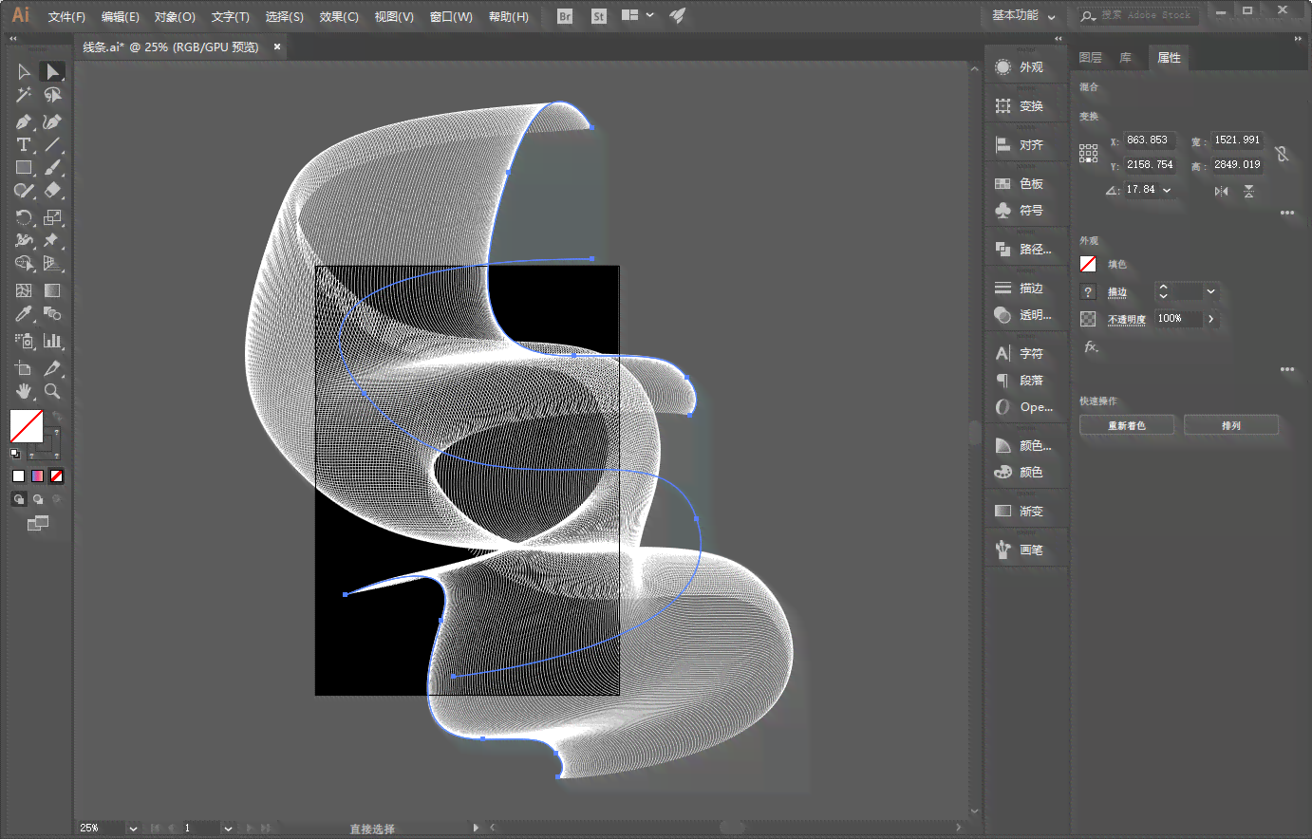
Task: Open the 文件(F) menu
Action: point(66,17)
